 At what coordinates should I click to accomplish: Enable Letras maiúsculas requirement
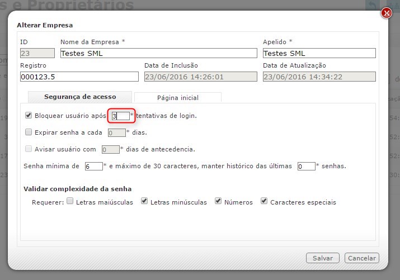(69, 202)
